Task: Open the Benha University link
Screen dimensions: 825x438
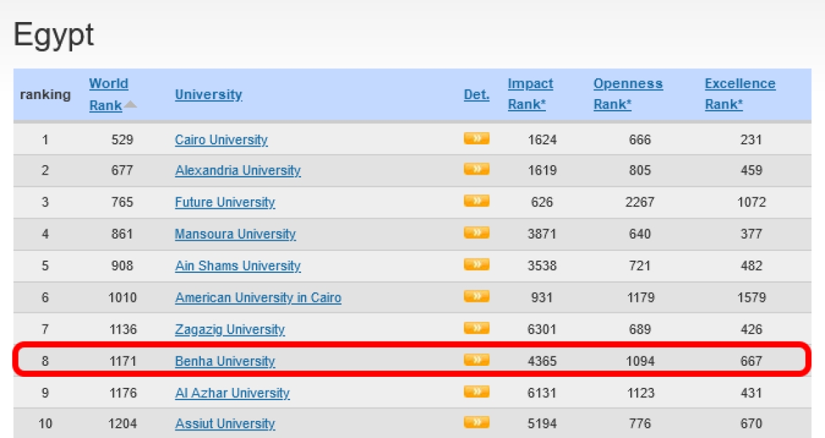Action: [x=225, y=361]
